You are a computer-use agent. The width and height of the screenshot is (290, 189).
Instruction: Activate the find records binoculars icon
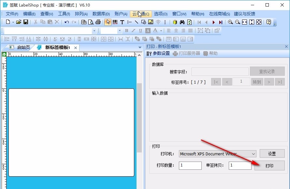tap(182, 22)
